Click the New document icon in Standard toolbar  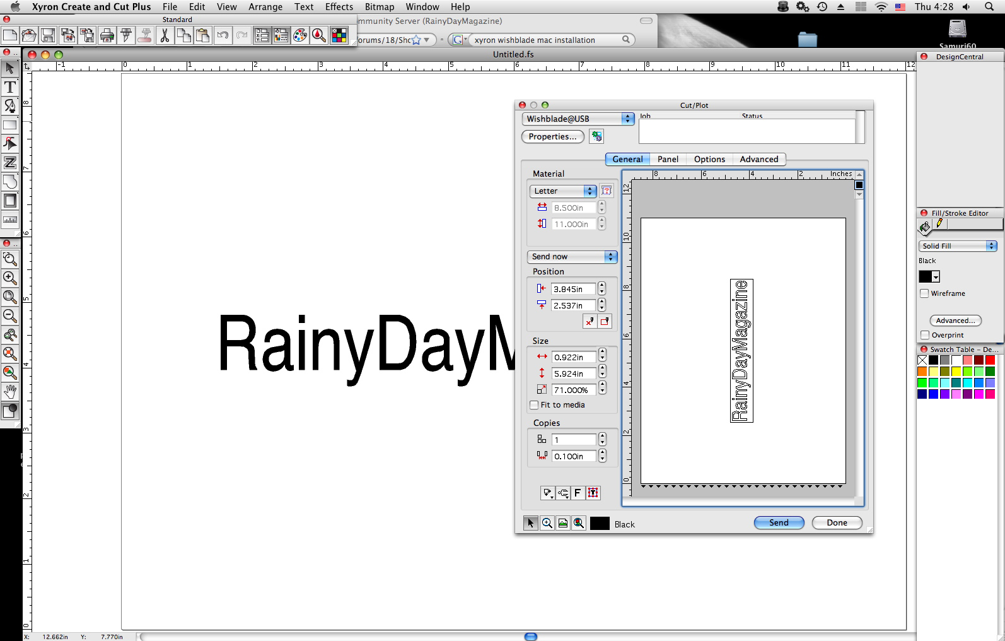(x=10, y=35)
